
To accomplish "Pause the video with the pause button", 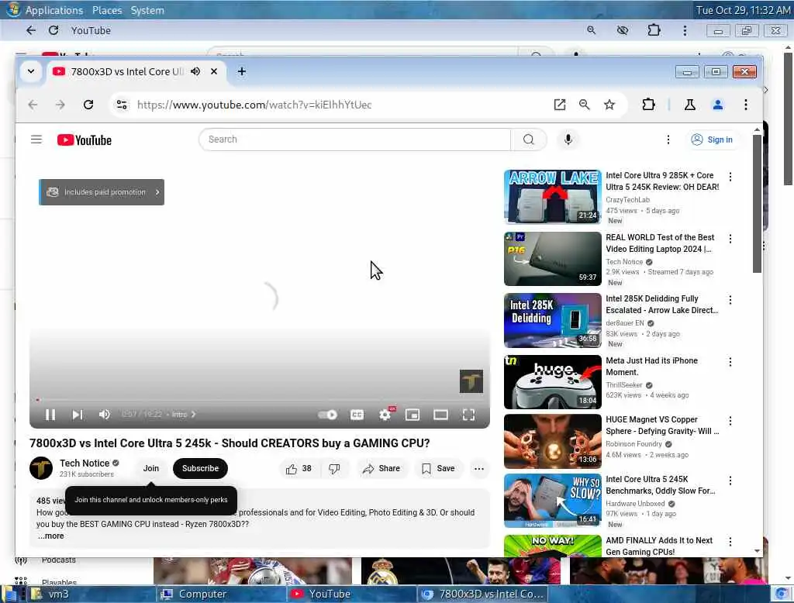I will click(50, 415).
